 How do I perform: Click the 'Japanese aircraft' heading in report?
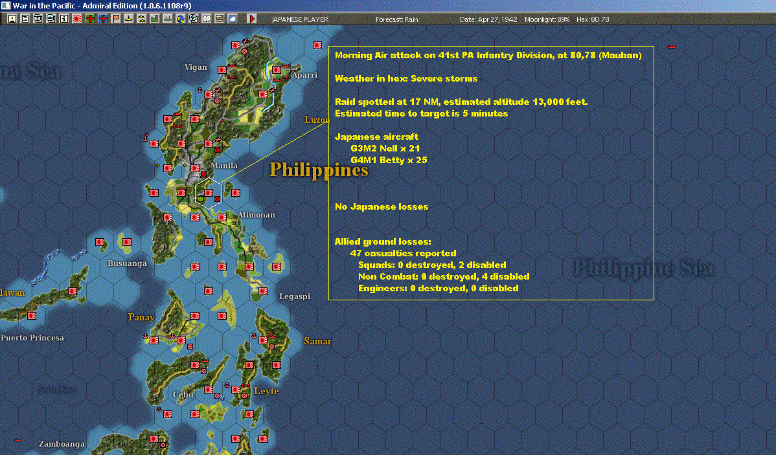(x=376, y=137)
